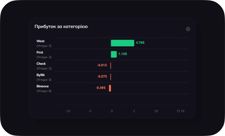Select the thin red ByBit loss bar
Screen dimensions: 225x136
pos(111,77)
